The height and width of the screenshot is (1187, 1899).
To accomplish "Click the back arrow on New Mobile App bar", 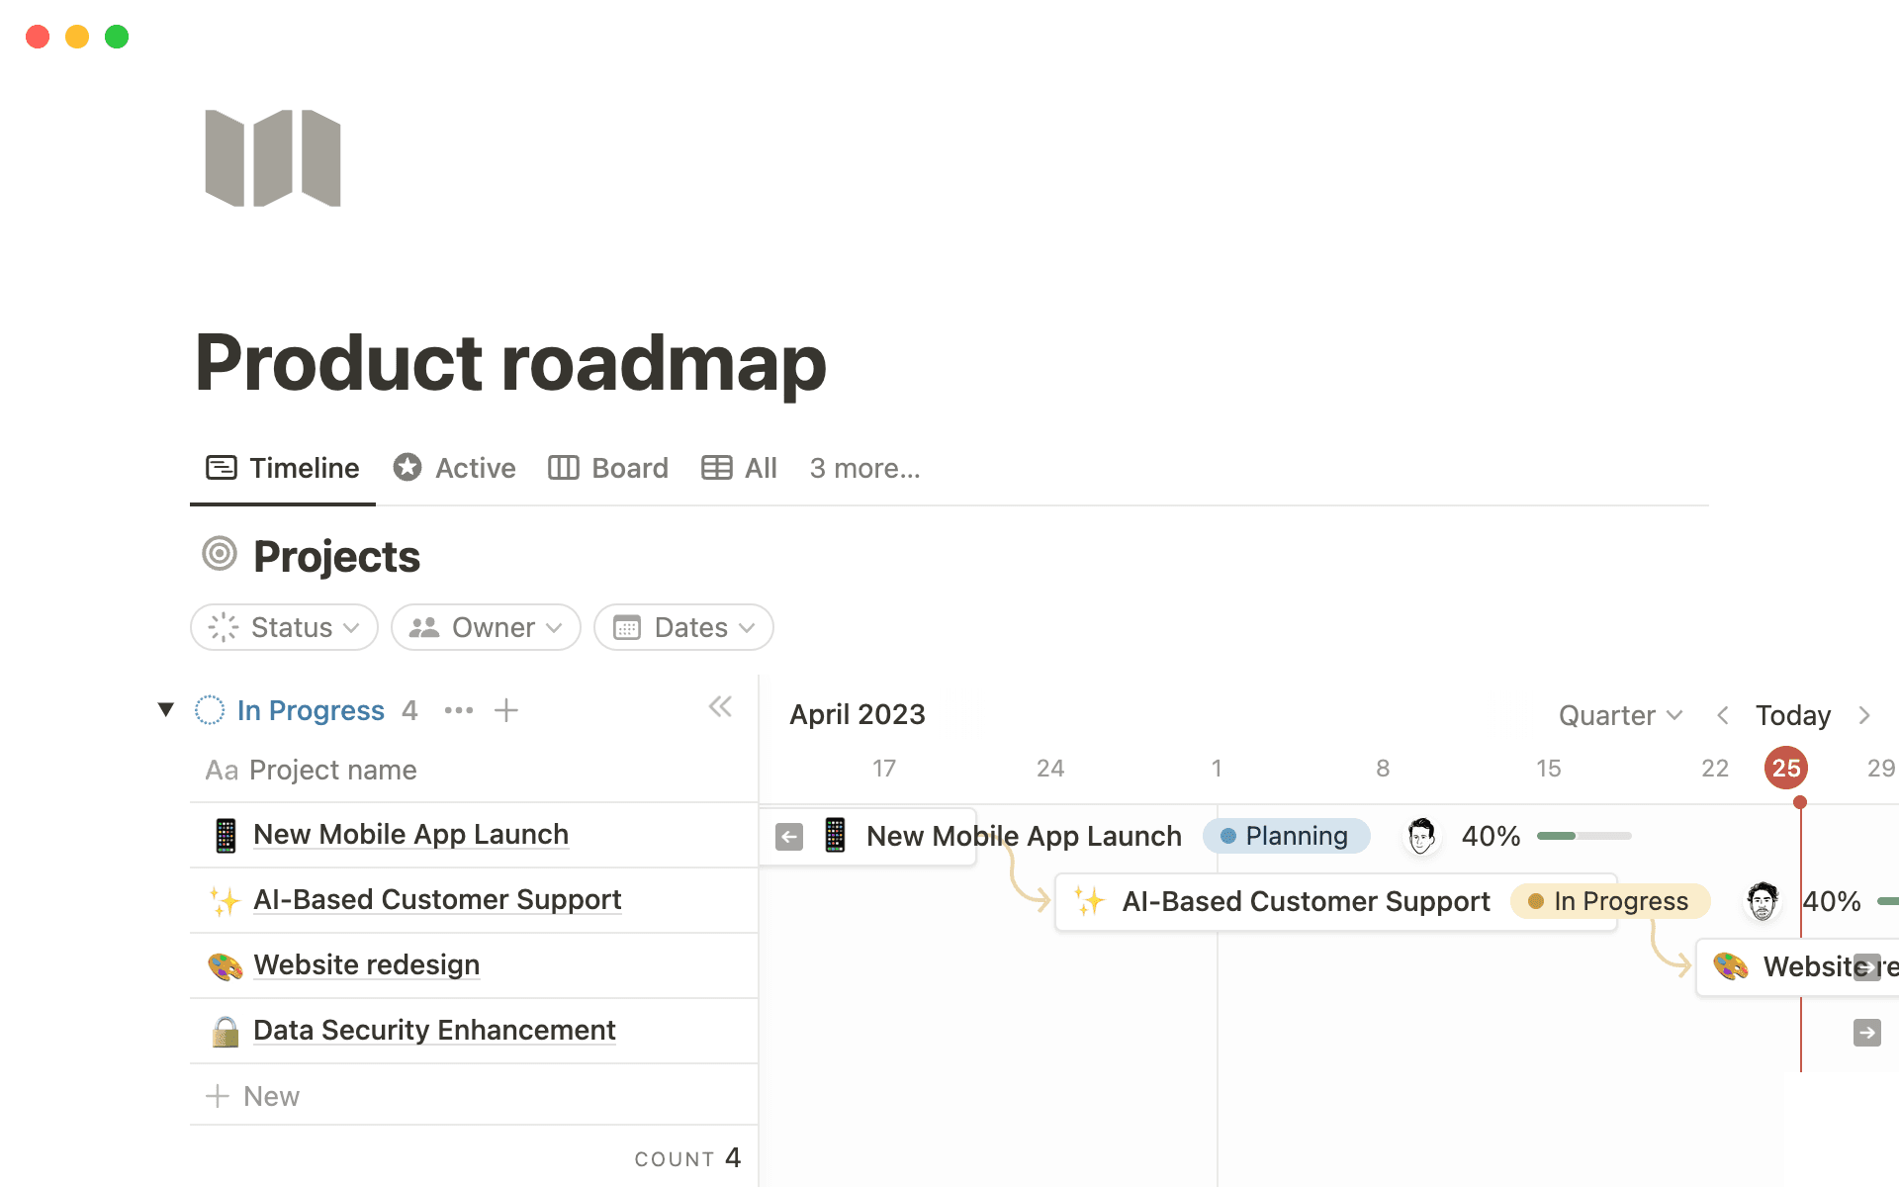I will coord(787,836).
